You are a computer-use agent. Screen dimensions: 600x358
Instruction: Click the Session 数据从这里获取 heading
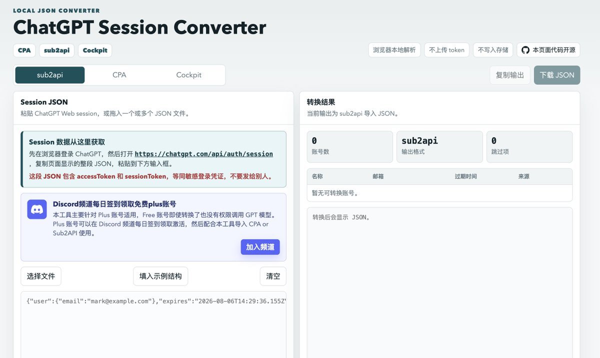click(67, 142)
